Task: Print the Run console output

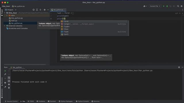Action: 9,84
